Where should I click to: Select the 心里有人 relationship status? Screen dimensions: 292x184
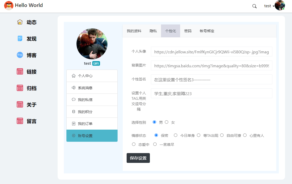coord(245,135)
